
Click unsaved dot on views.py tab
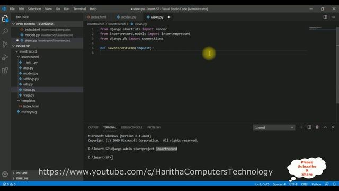pos(169,17)
